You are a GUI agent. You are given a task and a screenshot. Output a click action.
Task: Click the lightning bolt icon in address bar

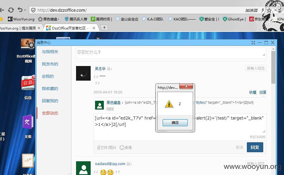263,10
